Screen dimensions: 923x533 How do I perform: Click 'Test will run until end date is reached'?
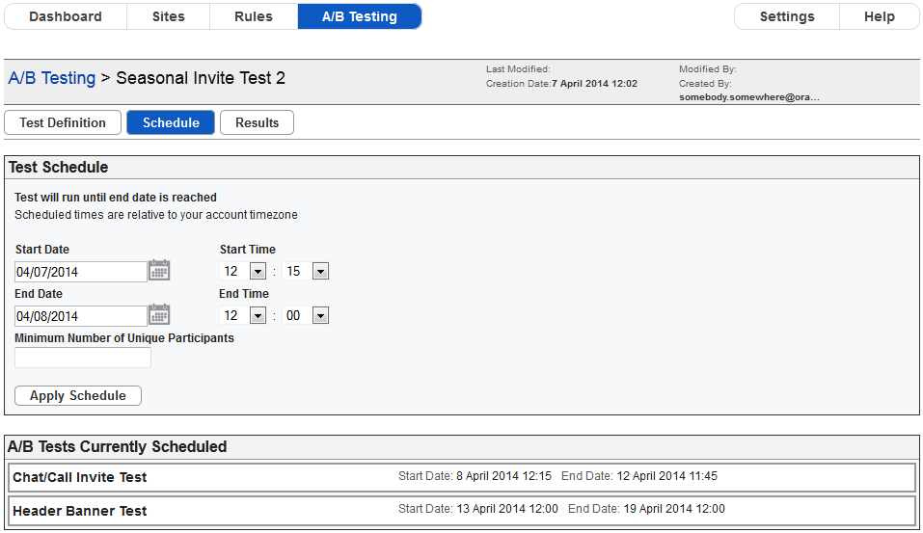[116, 197]
